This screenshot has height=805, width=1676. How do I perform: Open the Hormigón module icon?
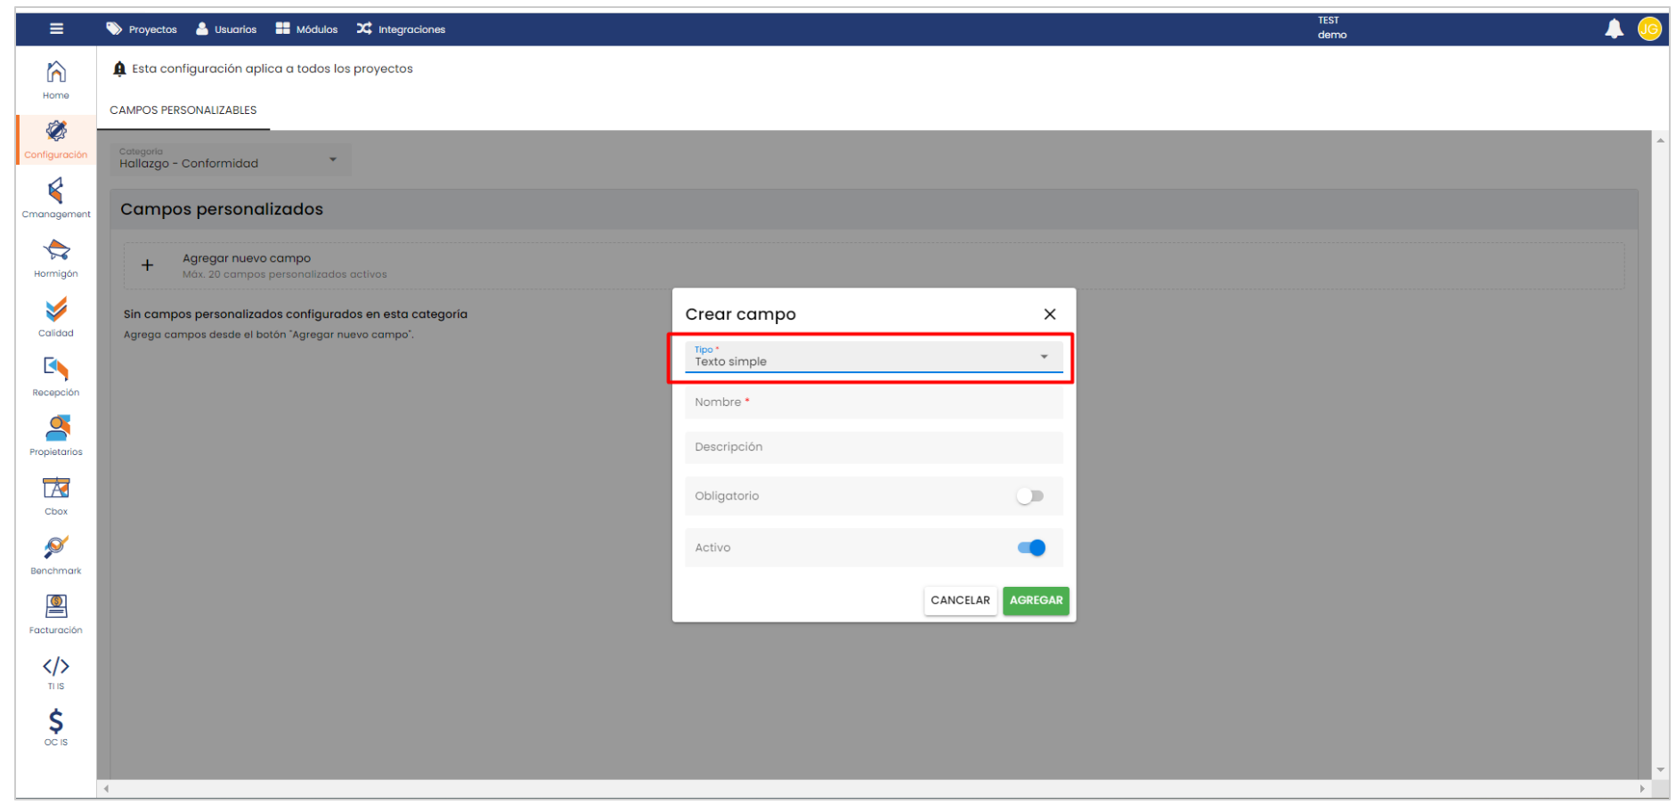[55, 257]
